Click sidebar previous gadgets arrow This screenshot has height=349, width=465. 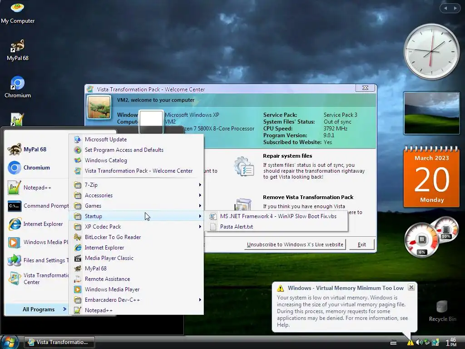tap(445, 8)
